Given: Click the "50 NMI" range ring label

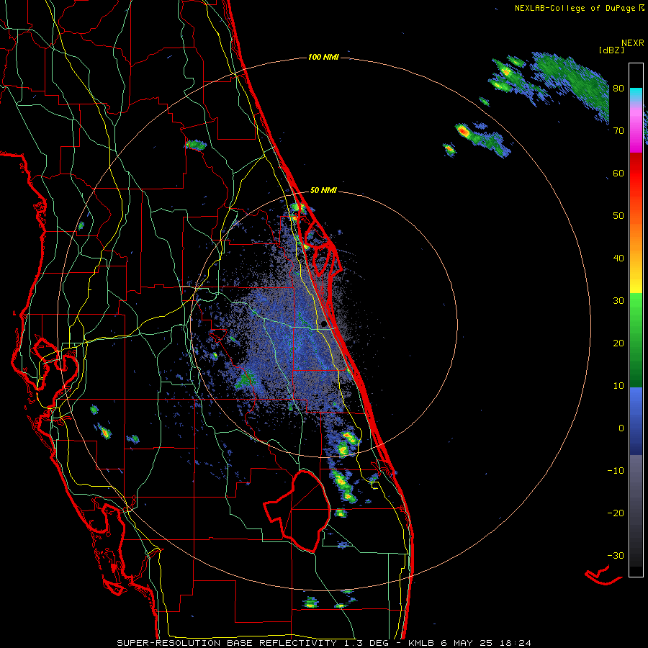Looking at the screenshot, I should tap(323, 191).
